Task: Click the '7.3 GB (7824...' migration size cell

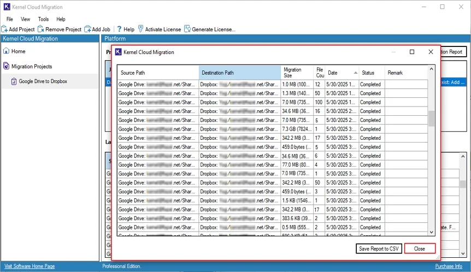Action: click(x=297, y=129)
